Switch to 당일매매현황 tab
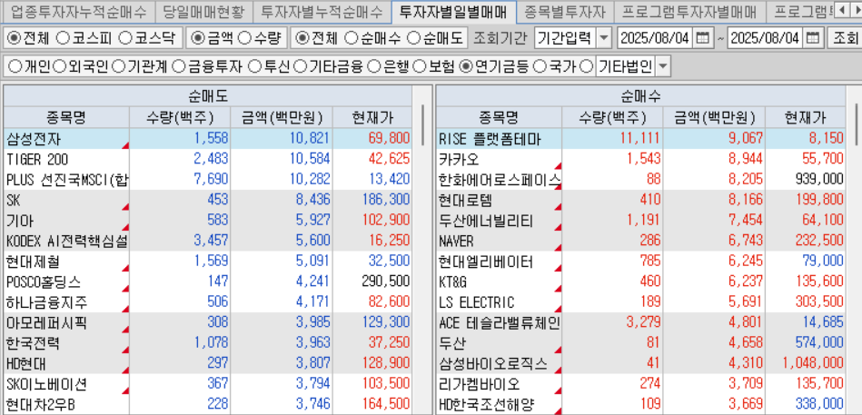 (203, 11)
